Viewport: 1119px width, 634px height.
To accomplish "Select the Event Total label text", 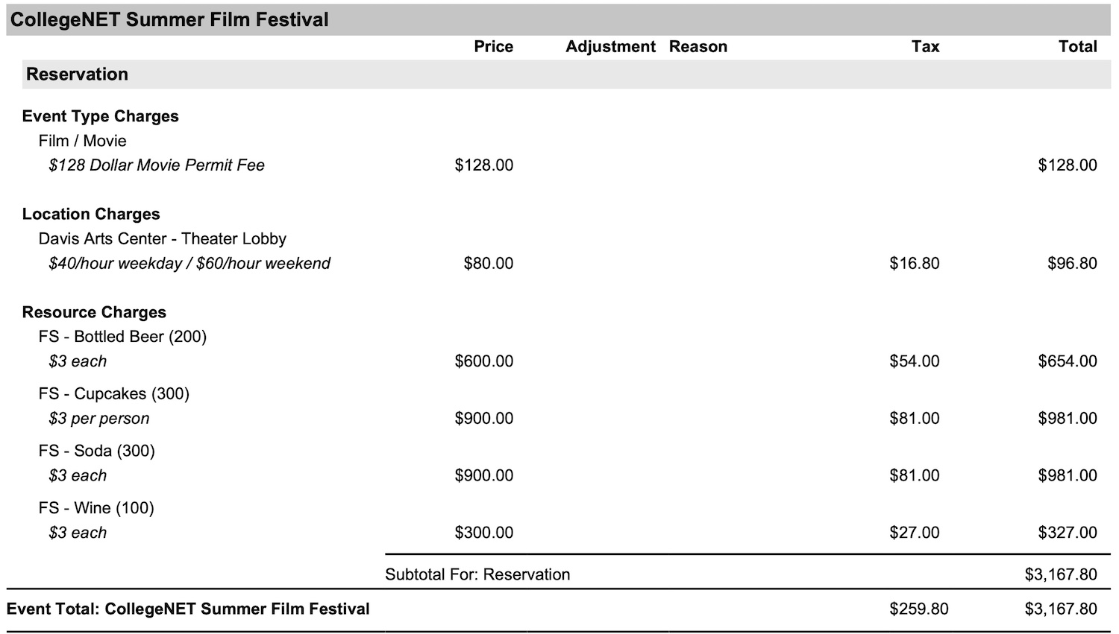I will pyautogui.click(x=188, y=609).
